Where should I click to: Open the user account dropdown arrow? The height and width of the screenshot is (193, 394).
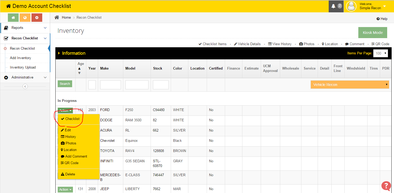pos(385,6)
